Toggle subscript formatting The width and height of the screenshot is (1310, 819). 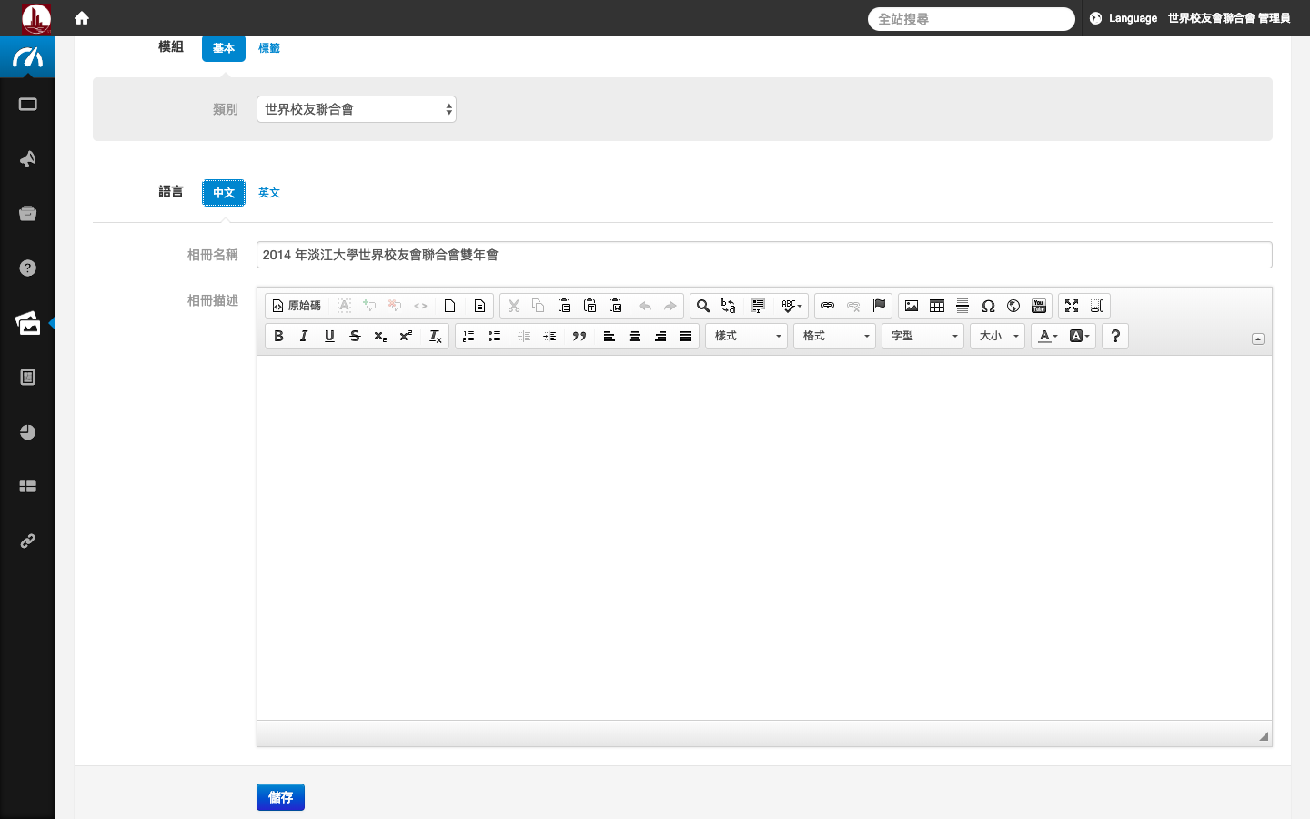380,336
